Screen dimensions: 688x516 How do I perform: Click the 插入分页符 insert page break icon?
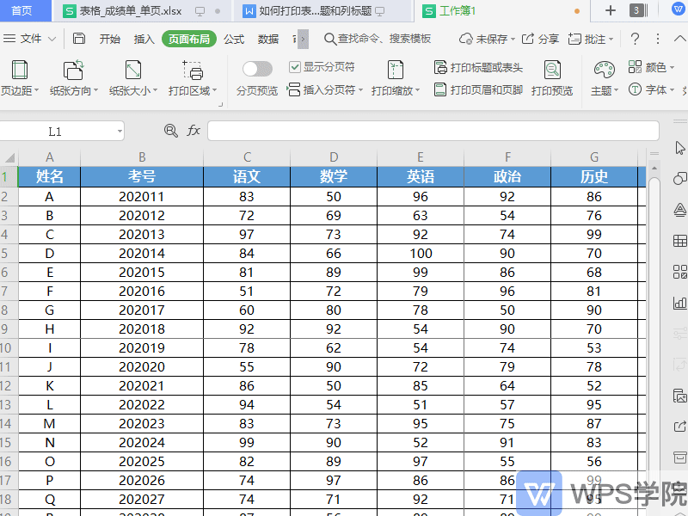(293, 89)
